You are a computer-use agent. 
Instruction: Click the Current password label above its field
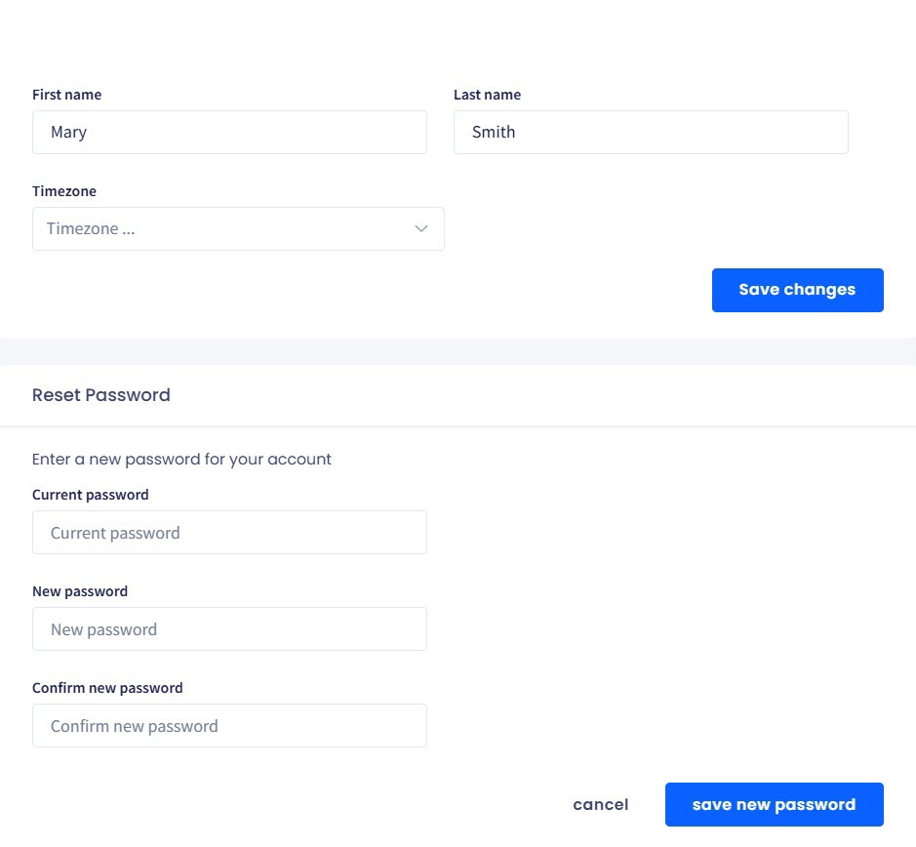(91, 495)
